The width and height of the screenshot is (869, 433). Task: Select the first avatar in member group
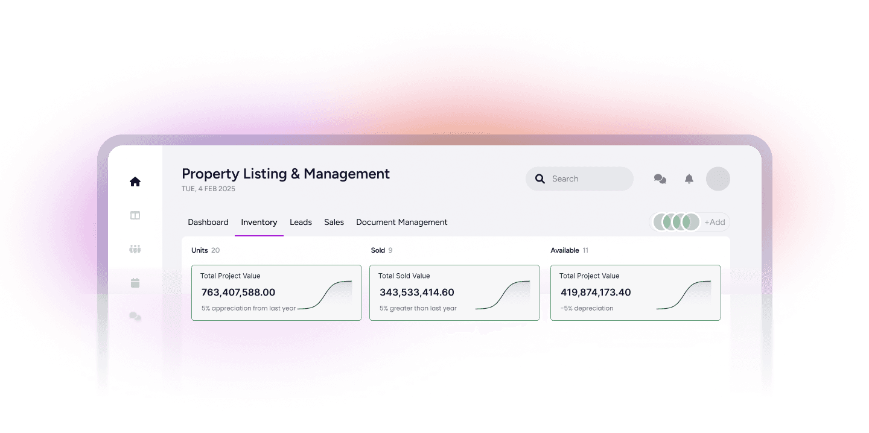pos(661,222)
